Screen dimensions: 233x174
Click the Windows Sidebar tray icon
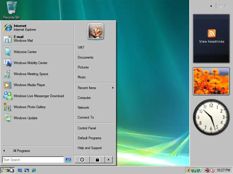coord(199,170)
